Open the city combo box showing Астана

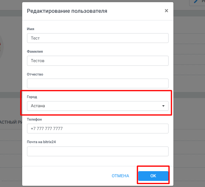tap(98, 106)
